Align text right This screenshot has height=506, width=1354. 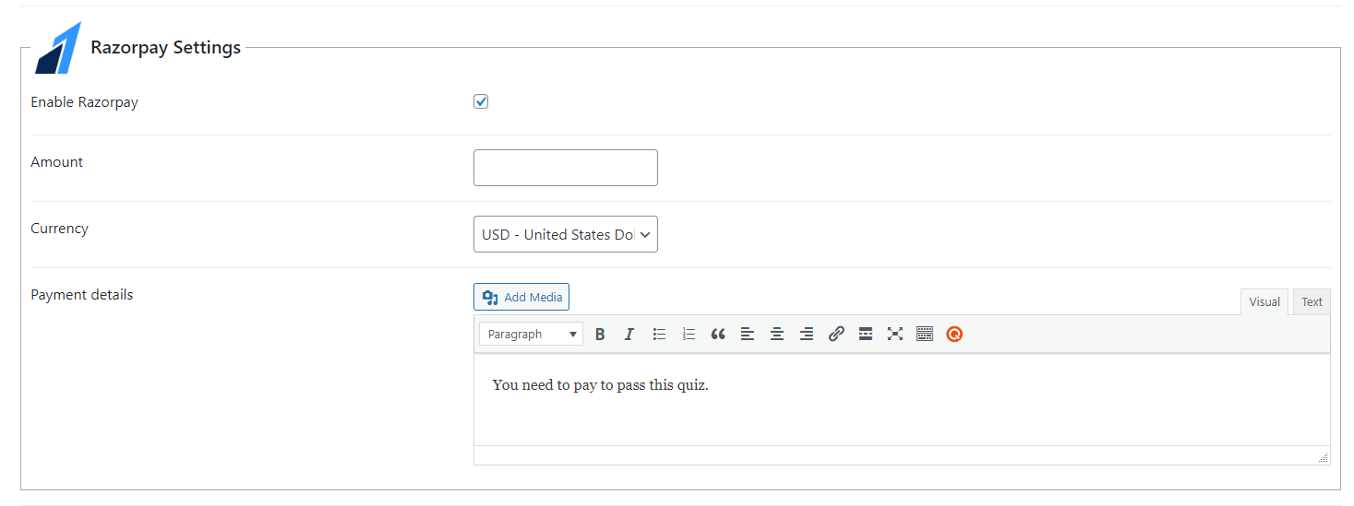click(x=807, y=334)
